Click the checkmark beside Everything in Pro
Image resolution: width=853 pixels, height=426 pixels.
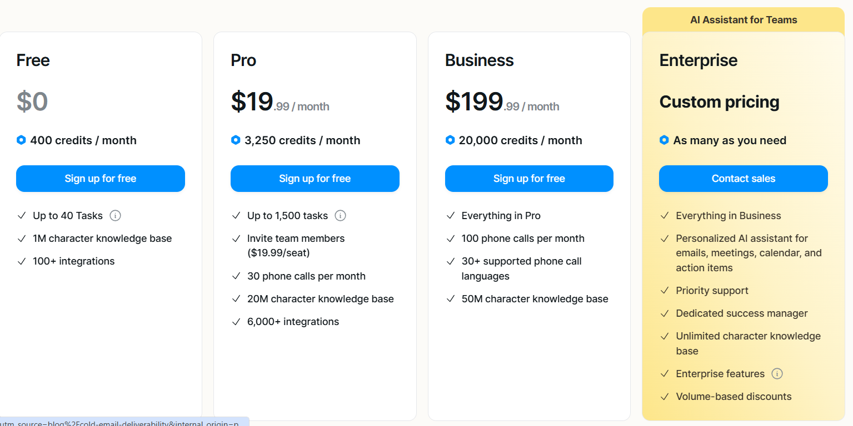450,215
